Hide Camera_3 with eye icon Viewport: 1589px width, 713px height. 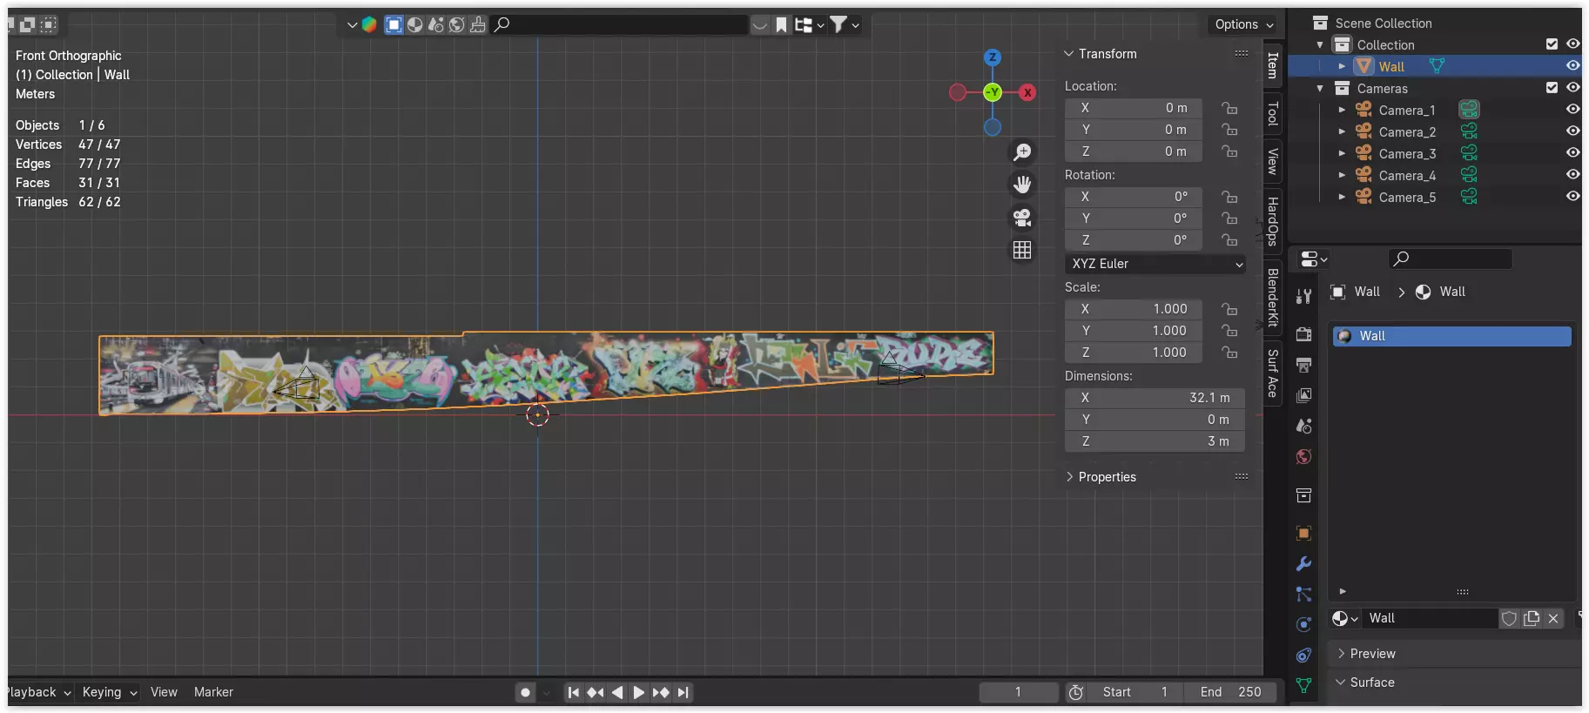click(1572, 153)
